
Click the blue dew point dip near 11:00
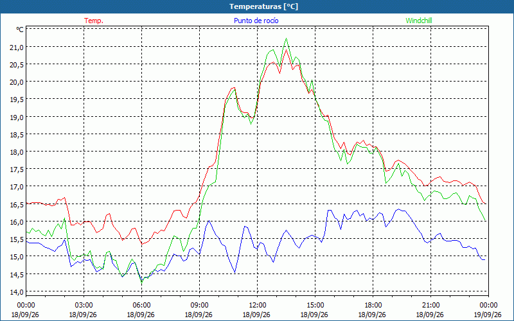235,272
